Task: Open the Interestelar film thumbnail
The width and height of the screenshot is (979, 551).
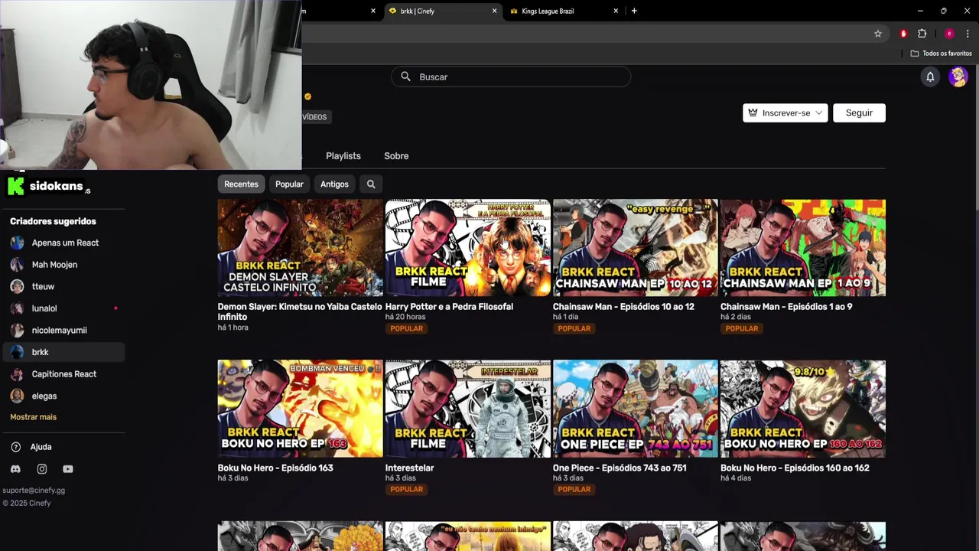Action: pyautogui.click(x=468, y=409)
